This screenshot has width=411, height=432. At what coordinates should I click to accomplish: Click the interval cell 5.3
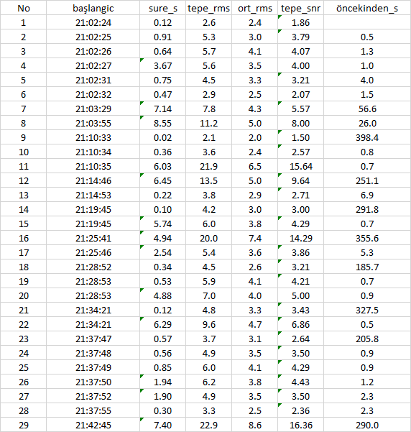coord(367,252)
